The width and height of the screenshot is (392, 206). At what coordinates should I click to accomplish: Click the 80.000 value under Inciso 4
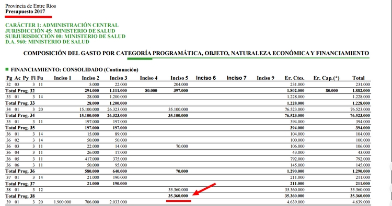click(x=151, y=91)
